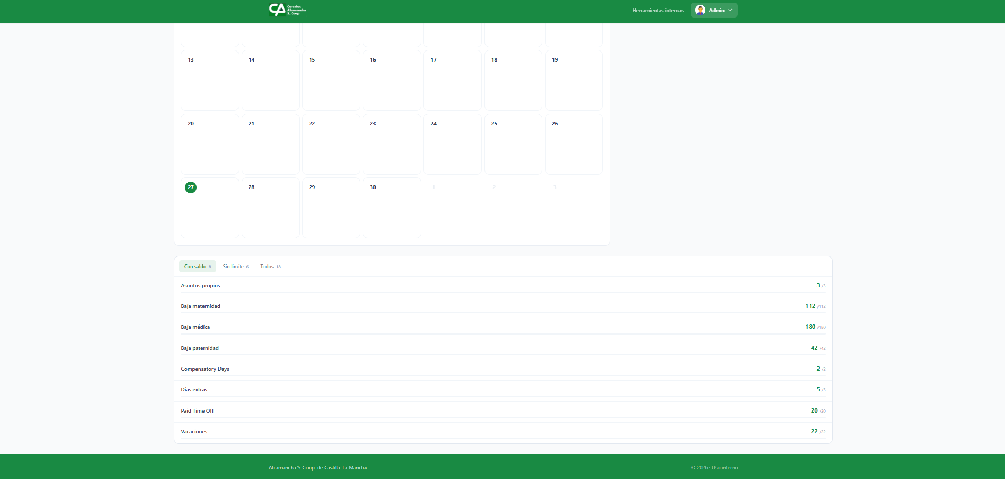Click calendar day 24
Screen dimensions: 1005x479
point(452,144)
